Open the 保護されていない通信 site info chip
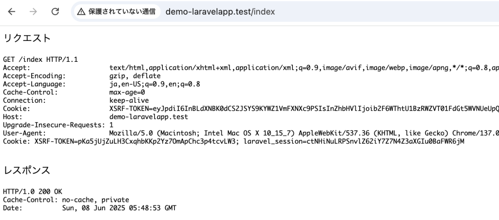Image resolution: width=499 pixels, height=220 pixels. pos(116,12)
